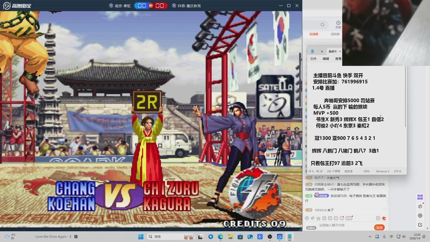Open the weather widget showing 3°C
The width and height of the screenshot is (430, 242).
10,237
